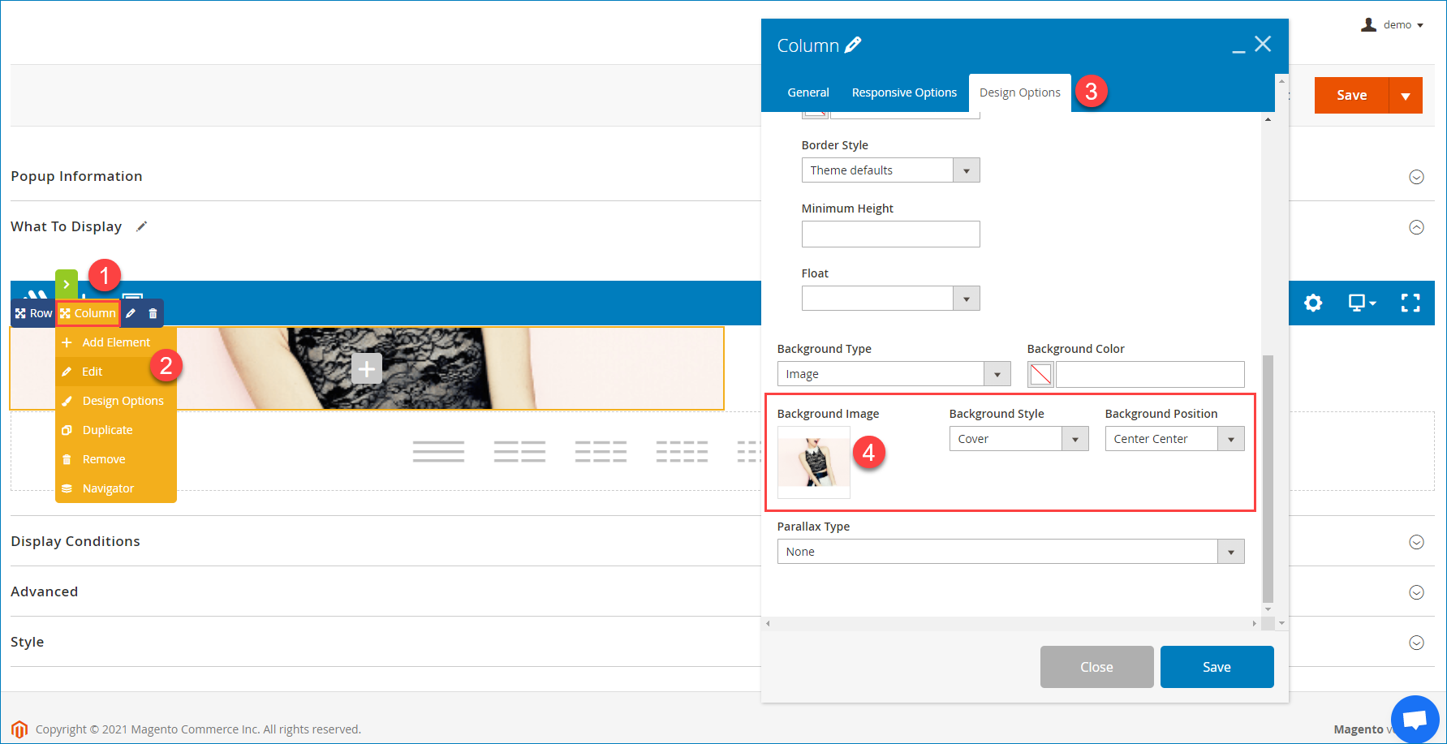Image resolution: width=1447 pixels, height=744 pixels.
Task: Delete the column using the trash icon
Action: pos(152,312)
